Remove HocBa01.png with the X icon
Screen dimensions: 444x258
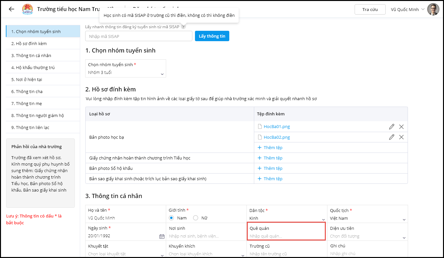click(401, 127)
